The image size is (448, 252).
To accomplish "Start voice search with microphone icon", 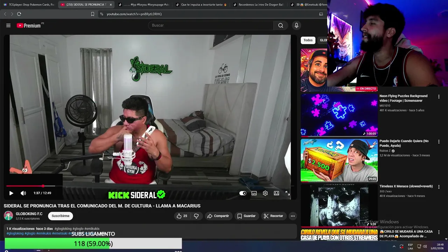I will (296, 25).
